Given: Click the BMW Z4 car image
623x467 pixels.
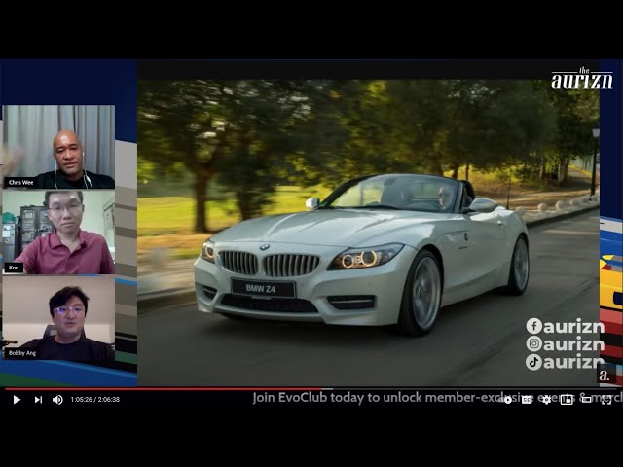Looking at the screenshot, I should tap(368, 233).
